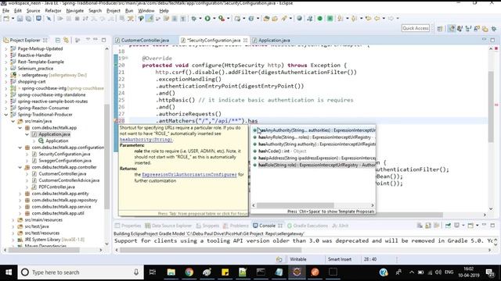Select the active Java EE perspective icon
This screenshot has width=501, height=281.
pos(451,29)
